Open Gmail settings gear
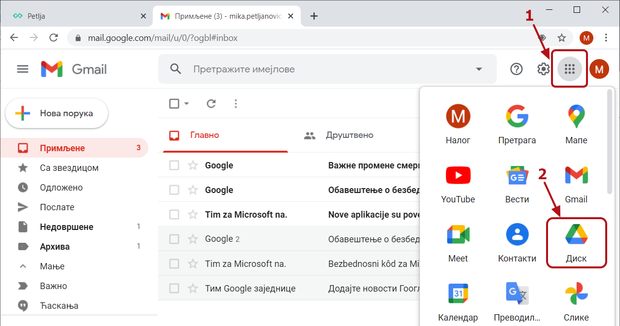The width and height of the screenshot is (620, 326). click(x=543, y=69)
